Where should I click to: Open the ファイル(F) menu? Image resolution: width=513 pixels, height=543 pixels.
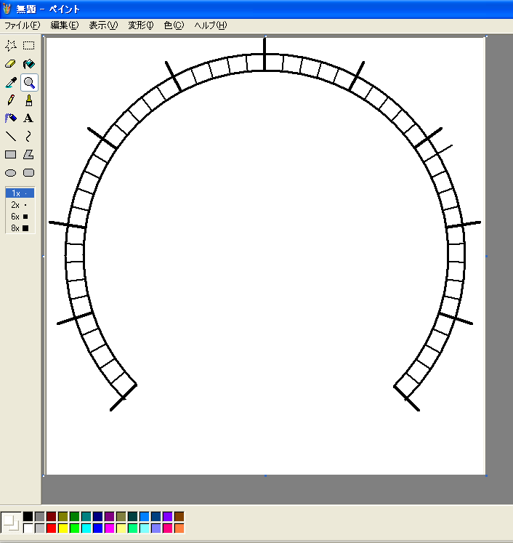click(x=22, y=25)
